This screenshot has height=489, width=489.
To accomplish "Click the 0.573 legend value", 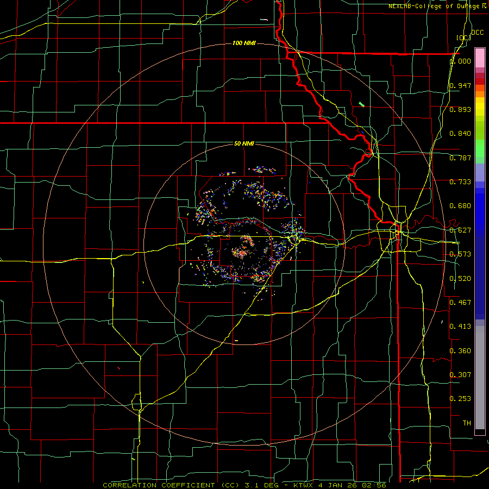I will [460, 254].
